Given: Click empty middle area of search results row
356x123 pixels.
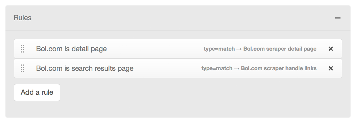Looking at the screenshot, I should coord(167,68).
